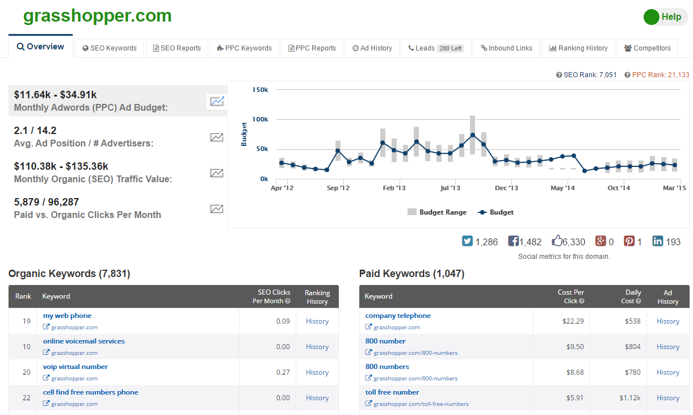View Ad History for 'company telephone' keyword
The height and width of the screenshot is (415, 693).
click(667, 321)
